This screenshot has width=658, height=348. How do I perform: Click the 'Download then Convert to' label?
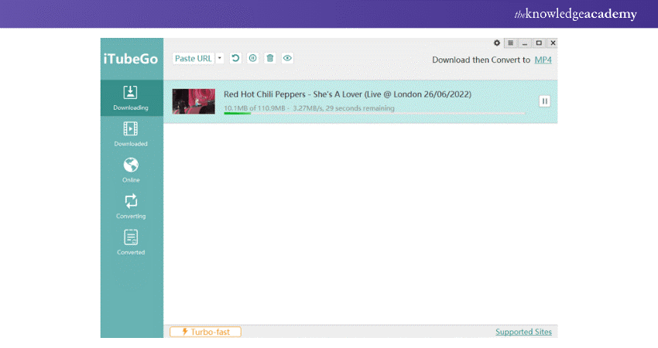click(x=482, y=60)
